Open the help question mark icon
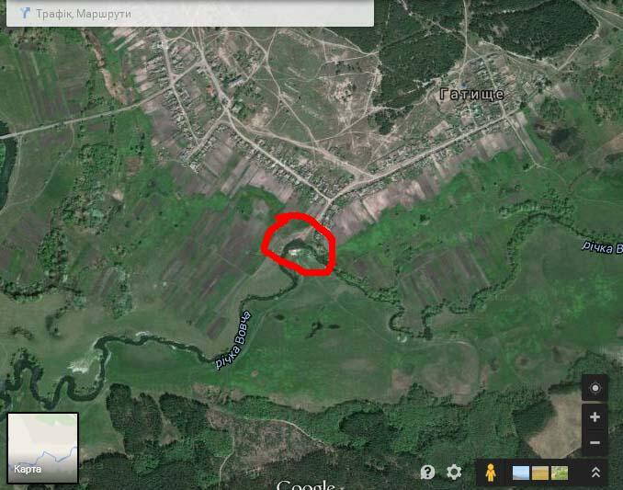Image resolution: width=623 pixels, height=490 pixels. 427,472
